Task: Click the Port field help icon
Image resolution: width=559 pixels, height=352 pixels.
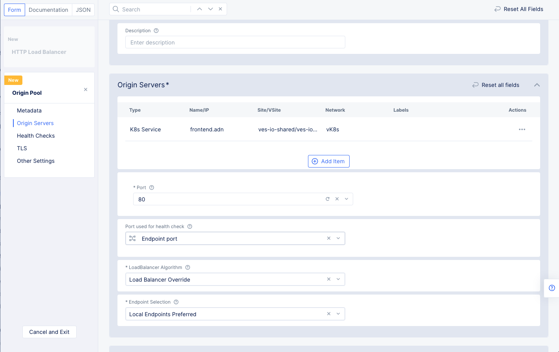Action: point(152,187)
